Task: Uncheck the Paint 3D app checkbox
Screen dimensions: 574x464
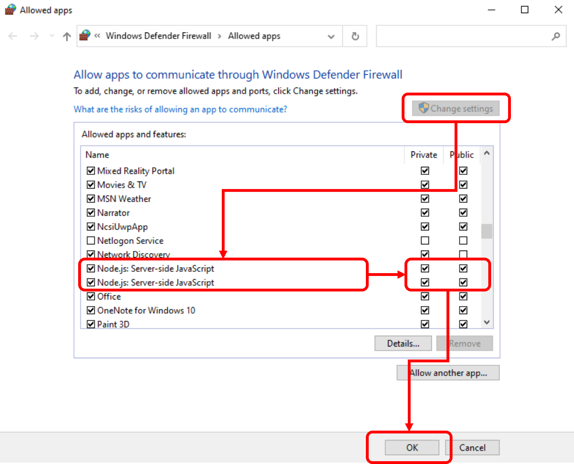Action: [x=91, y=324]
